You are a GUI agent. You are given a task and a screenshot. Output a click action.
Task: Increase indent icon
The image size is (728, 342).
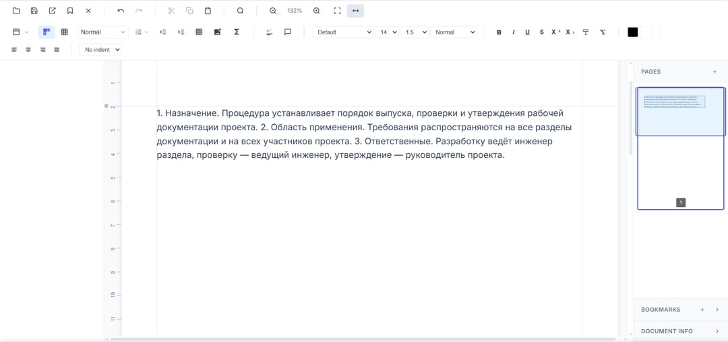(181, 32)
